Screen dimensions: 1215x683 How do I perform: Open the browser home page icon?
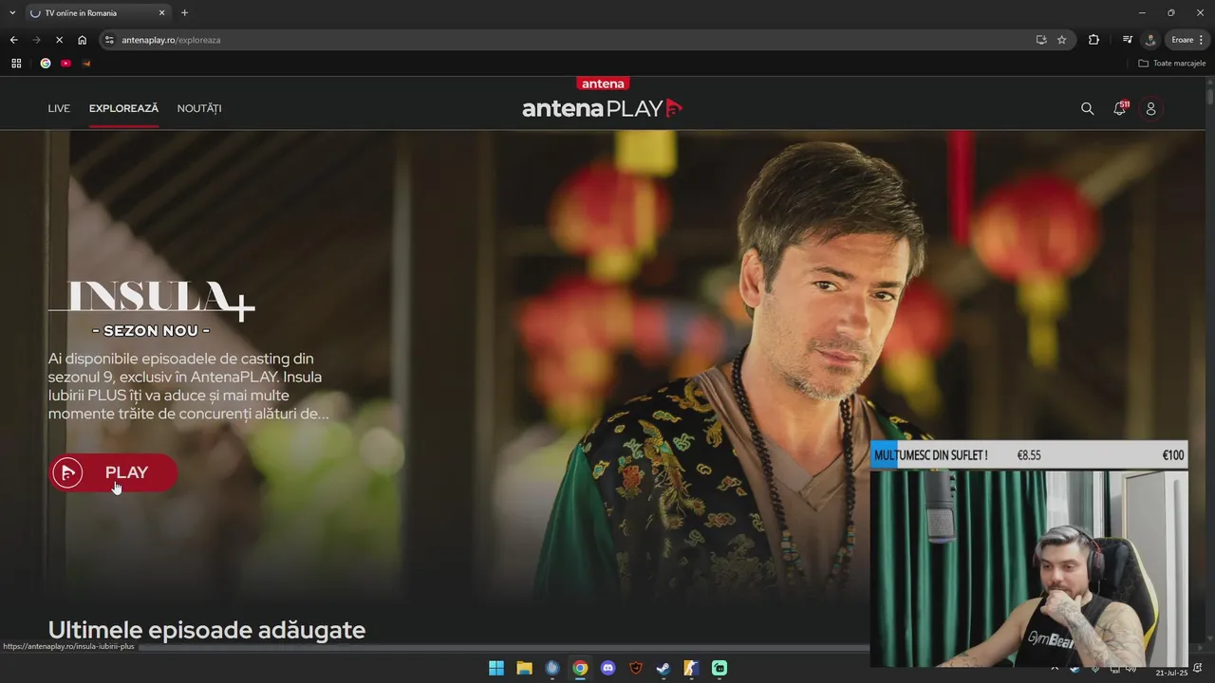click(82, 40)
